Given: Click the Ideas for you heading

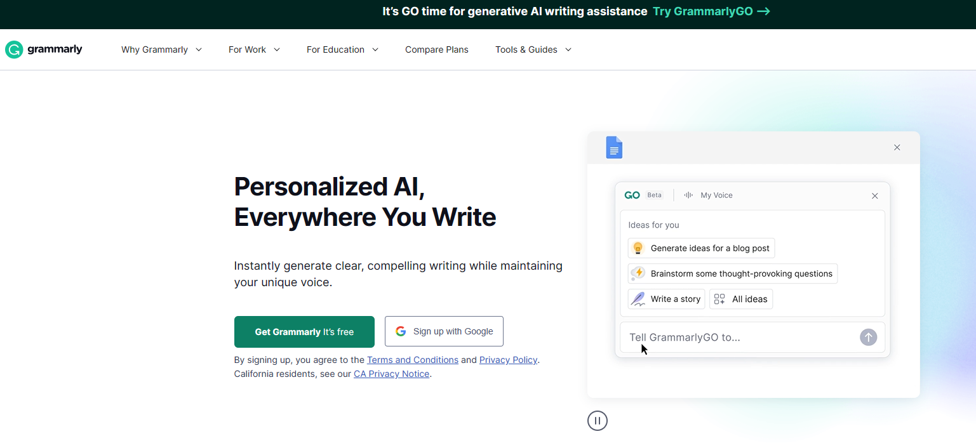Looking at the screenshot, I should pyautogui.click(x=653, y=225).
